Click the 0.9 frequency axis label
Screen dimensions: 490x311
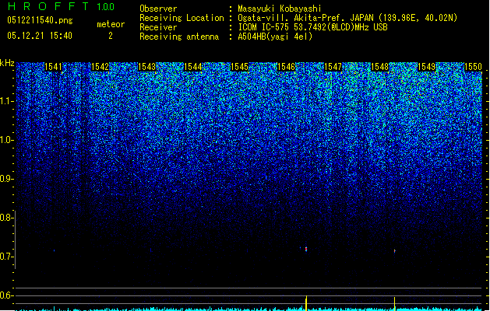pos(6,179)
